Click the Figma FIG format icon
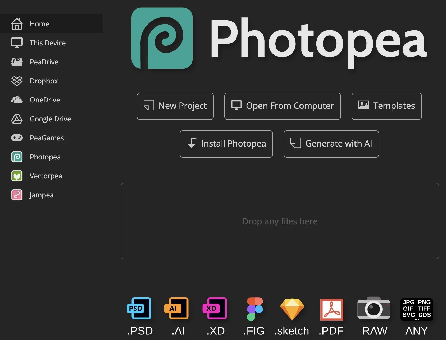 point(255,309)
